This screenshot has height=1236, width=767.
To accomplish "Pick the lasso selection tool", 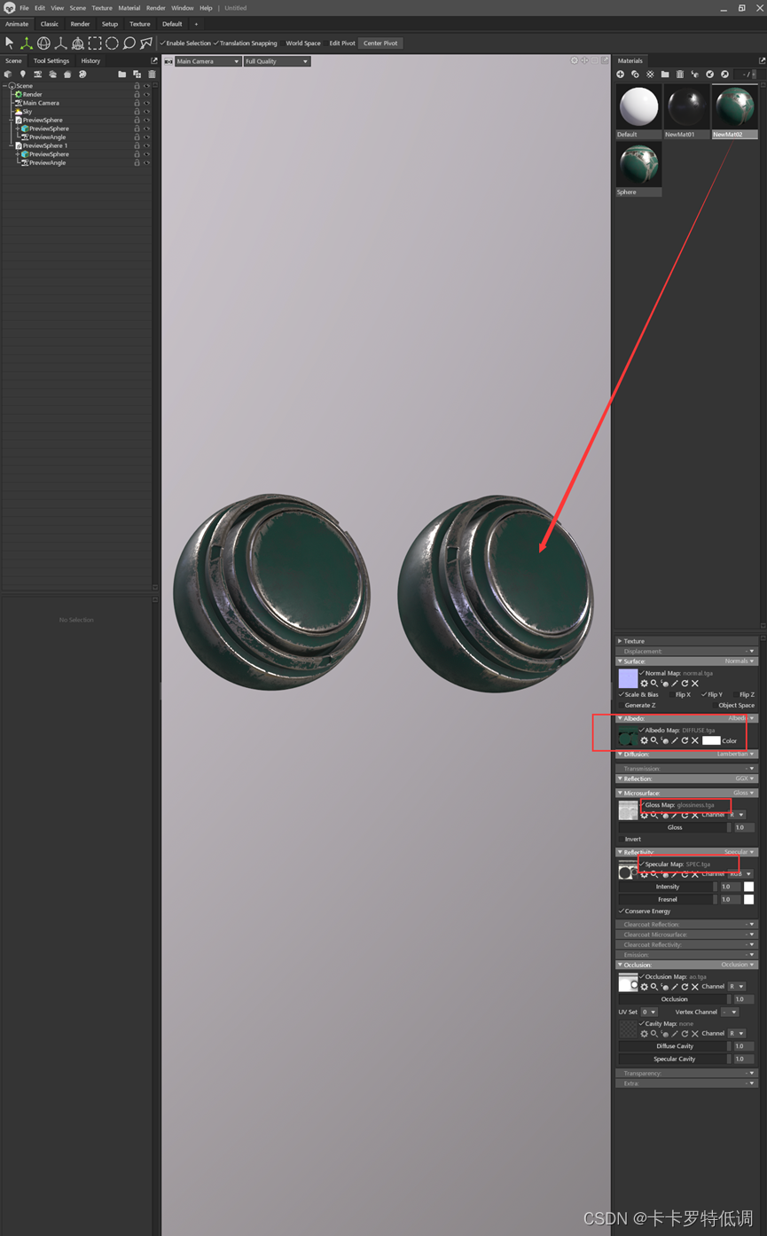I will click(129, 43).
